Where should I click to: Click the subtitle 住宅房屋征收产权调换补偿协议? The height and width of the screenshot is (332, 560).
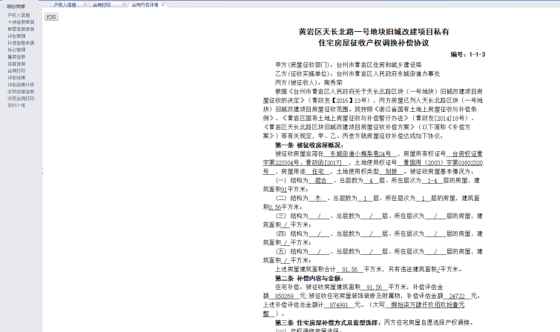click(x=374, y=43)
